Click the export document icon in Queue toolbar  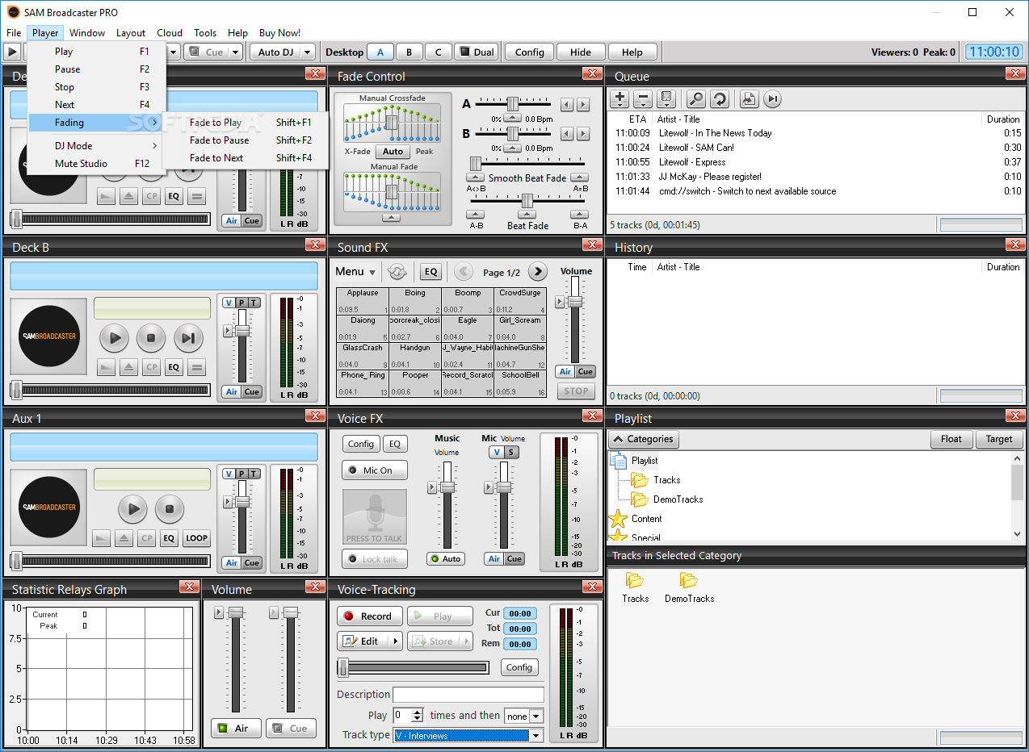click(x=749, y=98)
